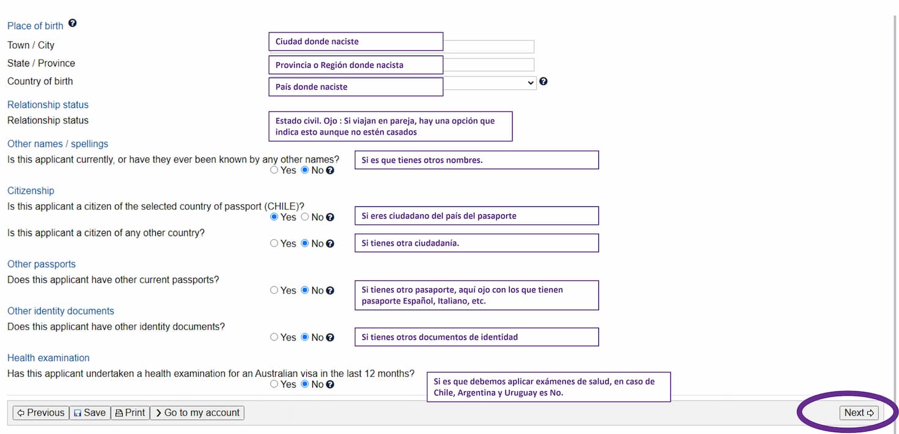Open help icon for CHILE citizenship question

coord(330,217)
